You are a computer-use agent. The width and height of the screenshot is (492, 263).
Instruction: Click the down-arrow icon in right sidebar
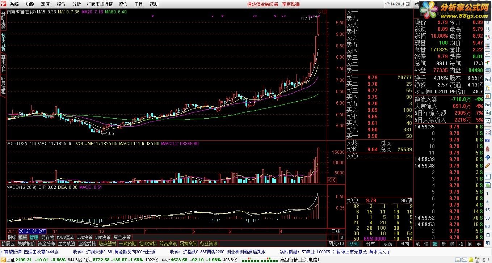(487, 30)
